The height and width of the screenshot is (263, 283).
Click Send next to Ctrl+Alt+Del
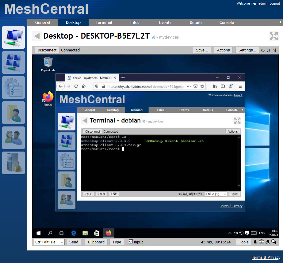(74, 242)
